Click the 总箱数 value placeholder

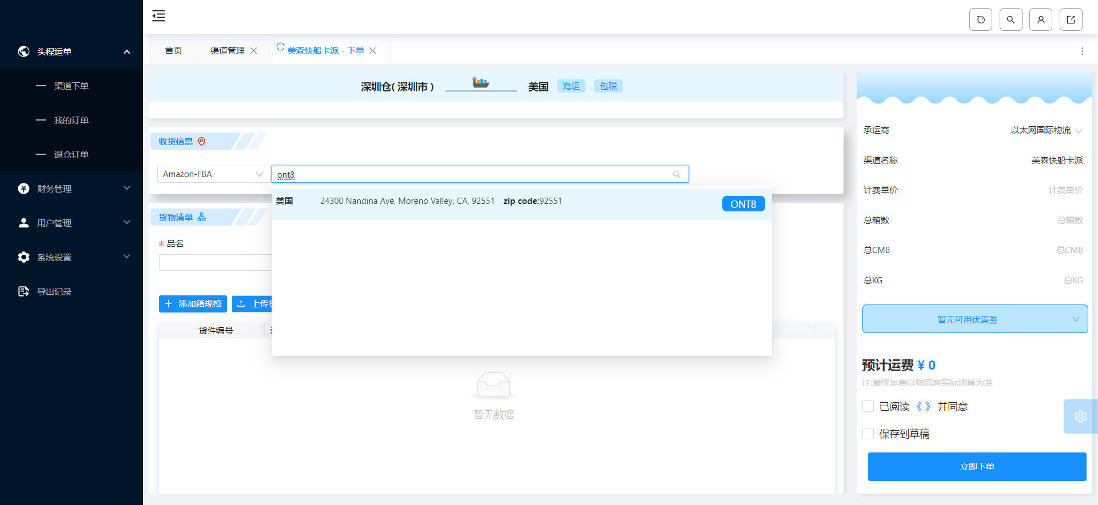(1070, 221)
